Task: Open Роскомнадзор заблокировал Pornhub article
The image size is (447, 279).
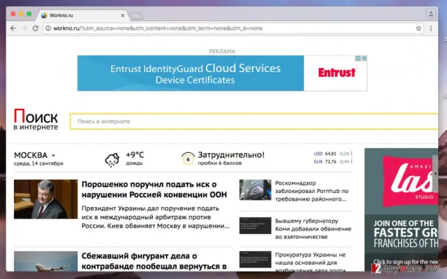Action: click(311, 191)
